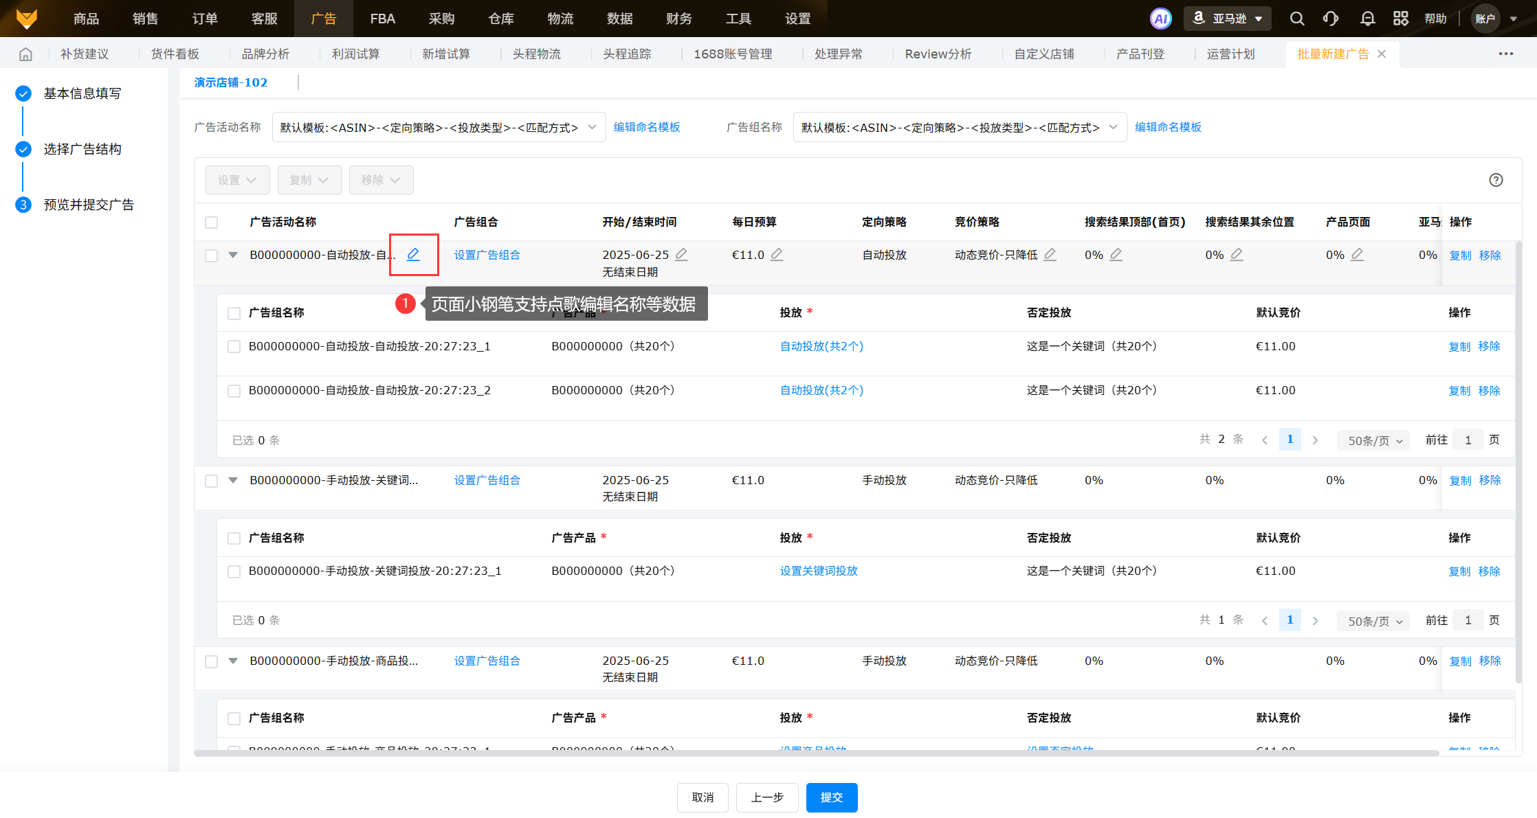Open the notification bell

point(1367,19)
